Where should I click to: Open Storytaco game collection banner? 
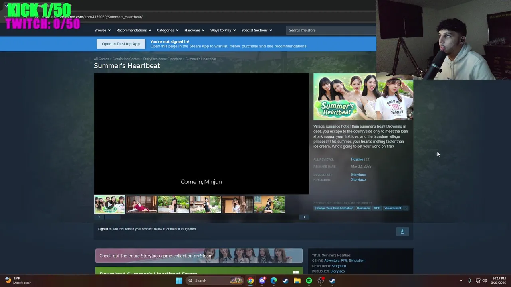(x=199, y=256)
